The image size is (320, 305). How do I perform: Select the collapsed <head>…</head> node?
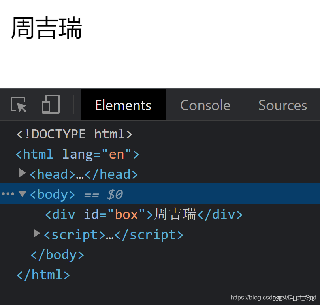pyautogui.click(x=84, y=174)
